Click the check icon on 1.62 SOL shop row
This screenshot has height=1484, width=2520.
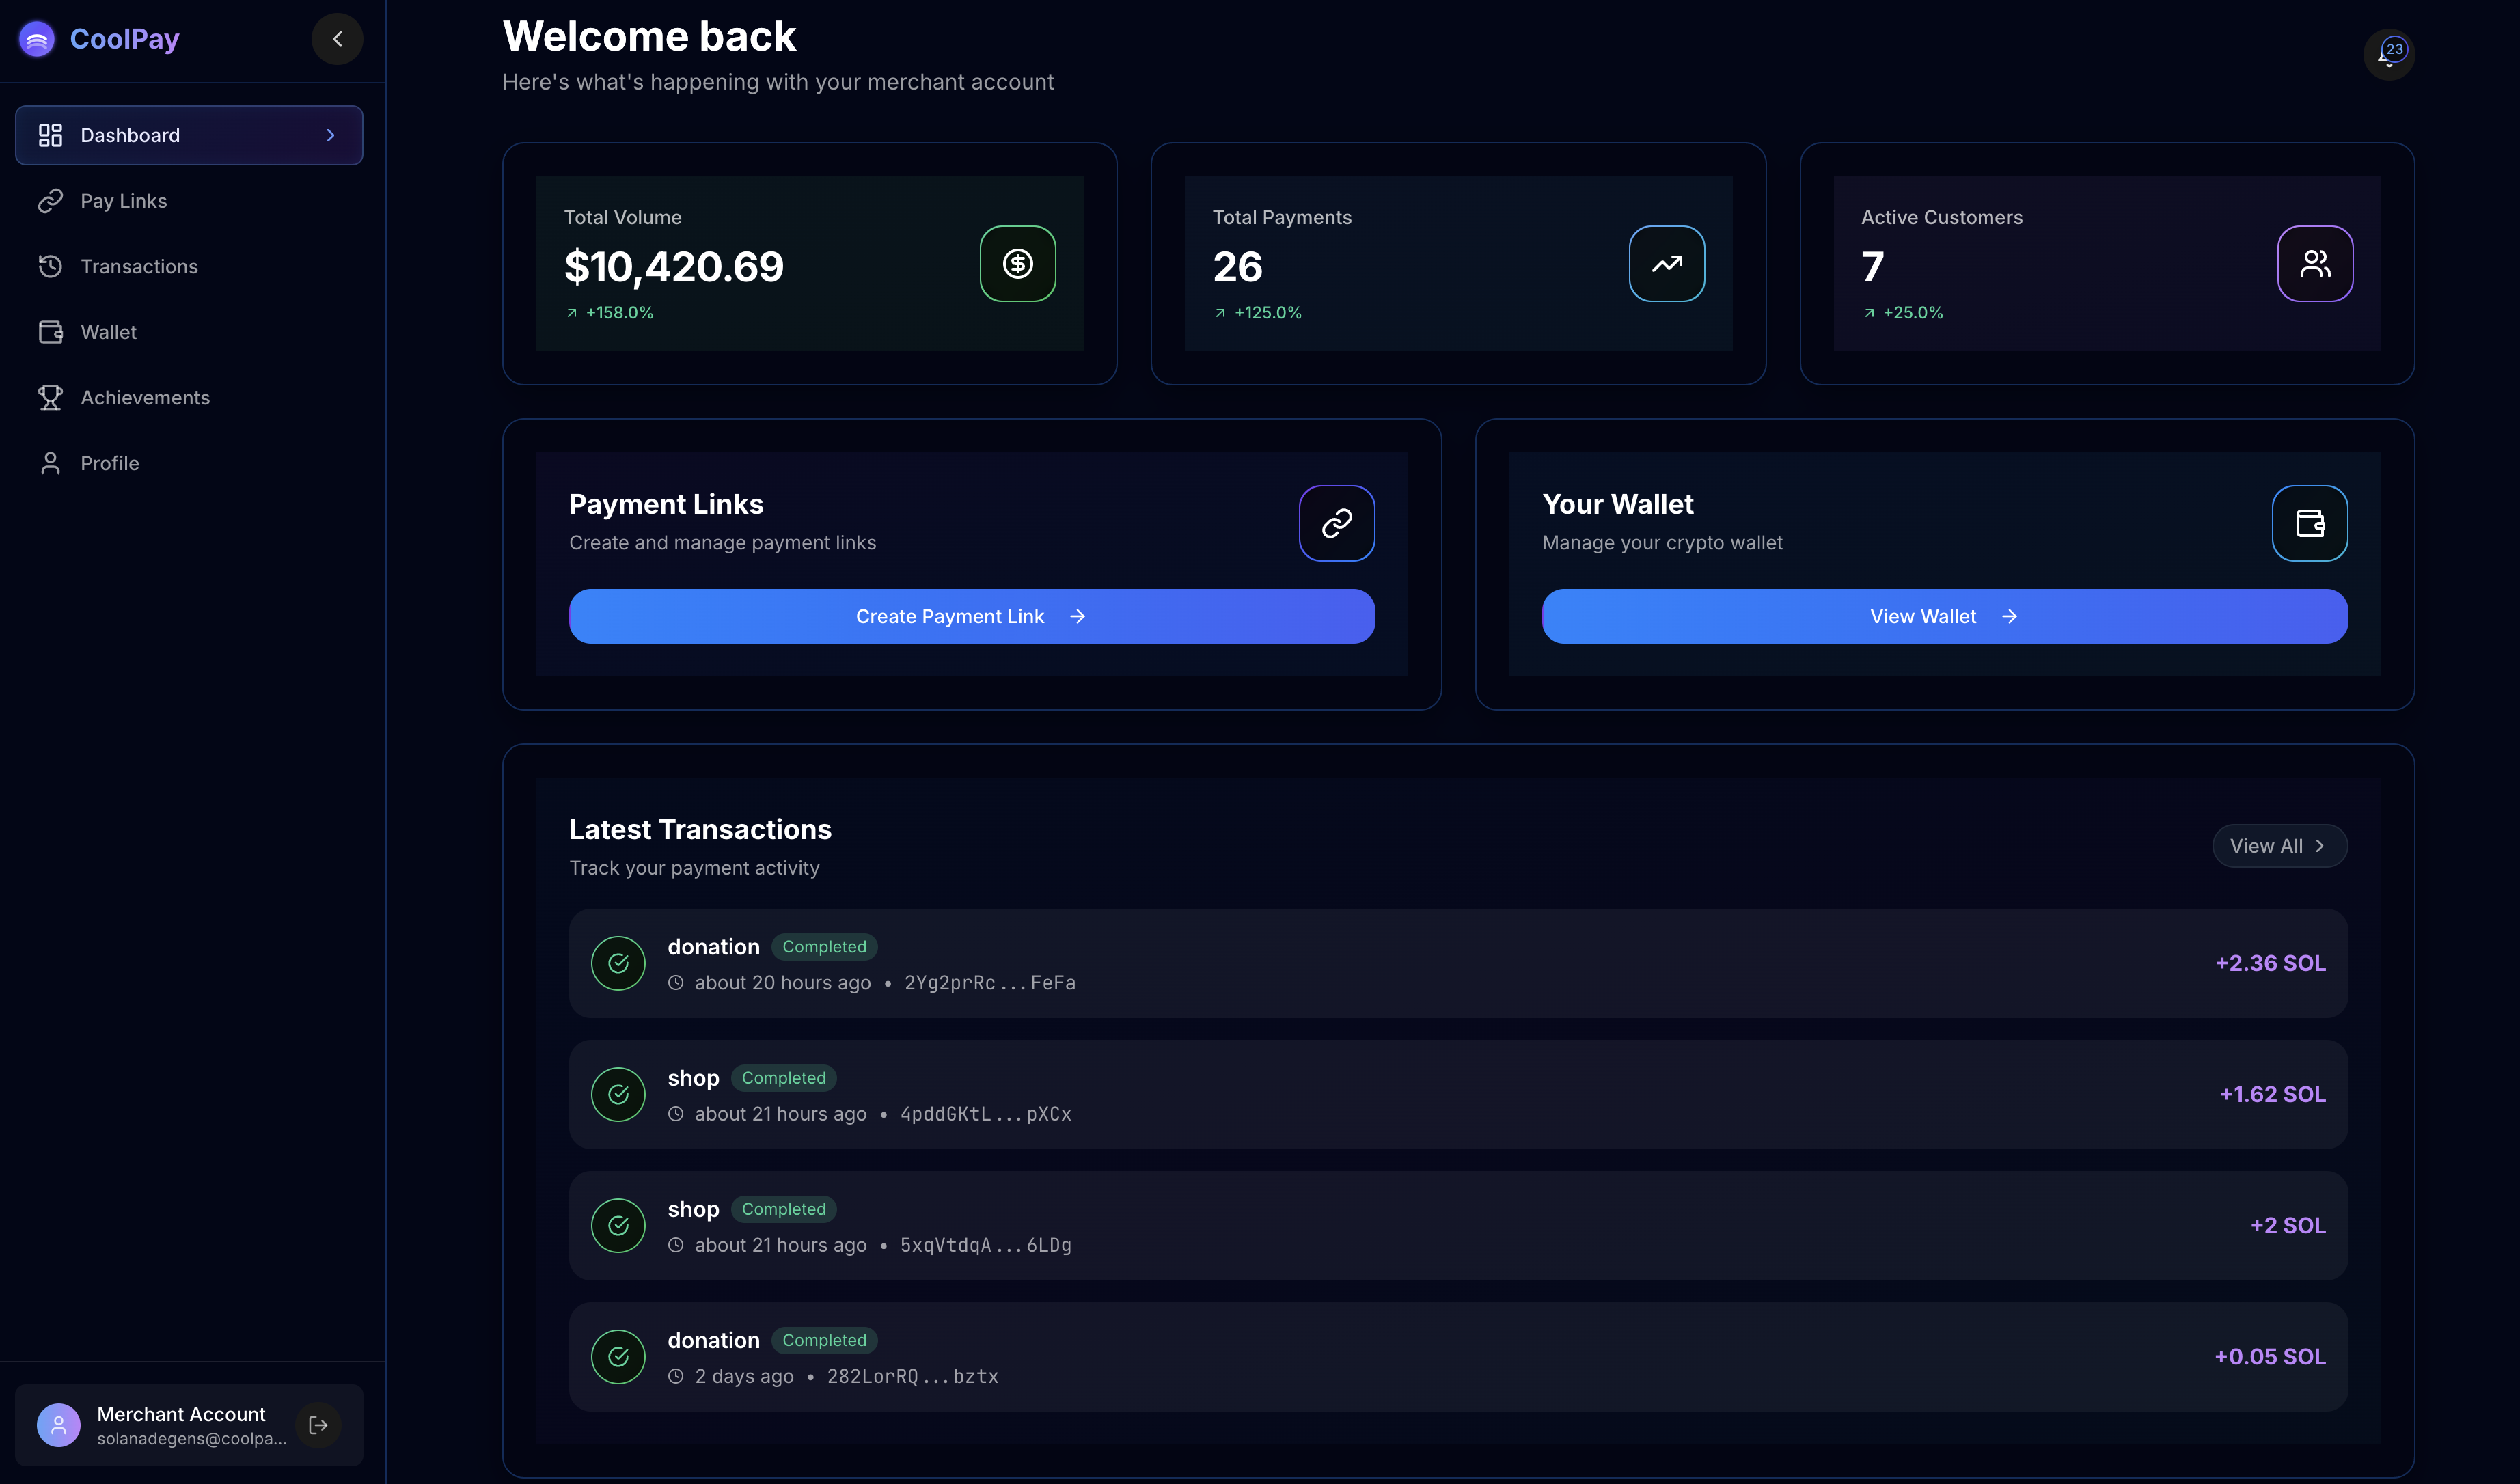[618, 1094]
